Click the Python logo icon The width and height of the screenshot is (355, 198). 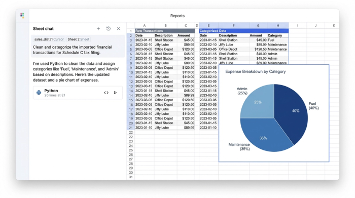click(39, 93)
